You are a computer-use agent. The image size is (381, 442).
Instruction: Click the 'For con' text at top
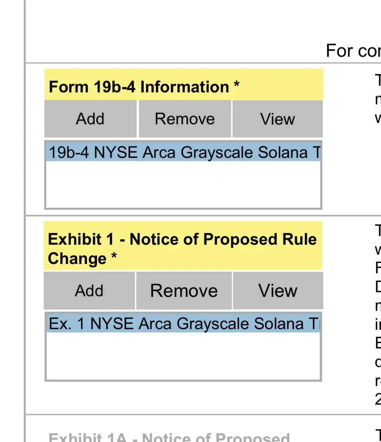click(x=353, y=51)
